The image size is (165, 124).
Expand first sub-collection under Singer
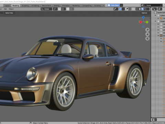[158, 24]
